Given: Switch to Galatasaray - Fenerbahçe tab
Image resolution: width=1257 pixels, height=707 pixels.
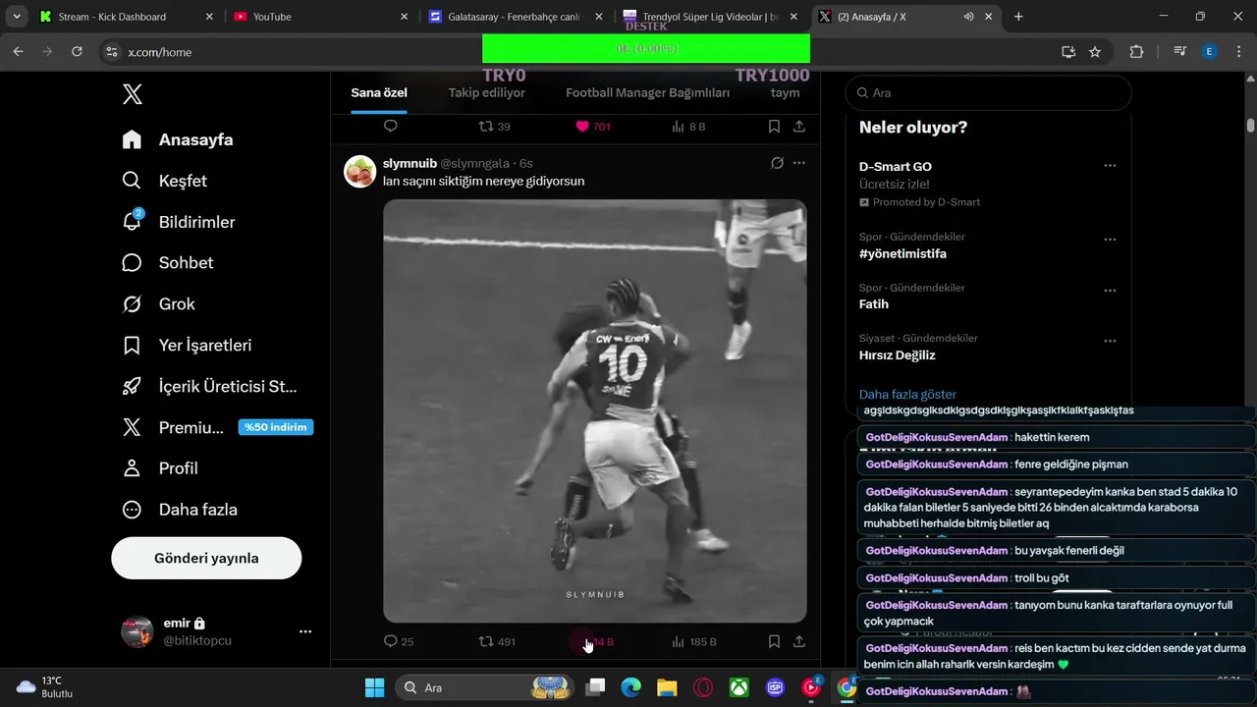Looking at the screenshot, I should 517,17.
